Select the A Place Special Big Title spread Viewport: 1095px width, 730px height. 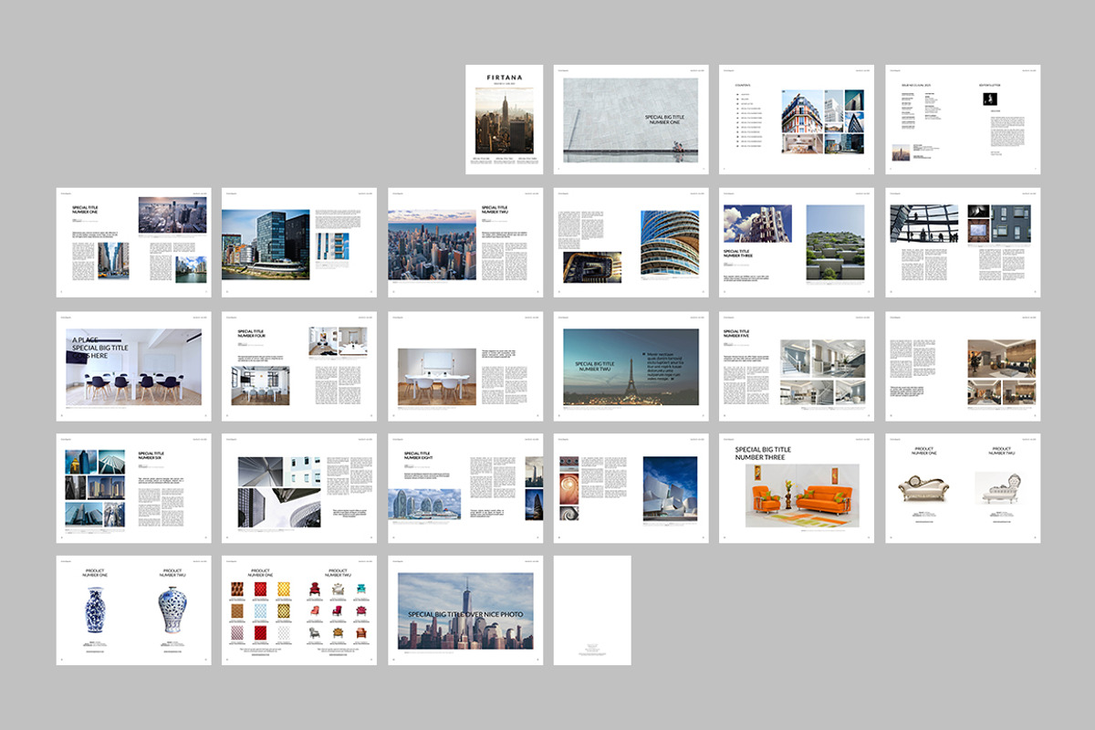[133, 365]
